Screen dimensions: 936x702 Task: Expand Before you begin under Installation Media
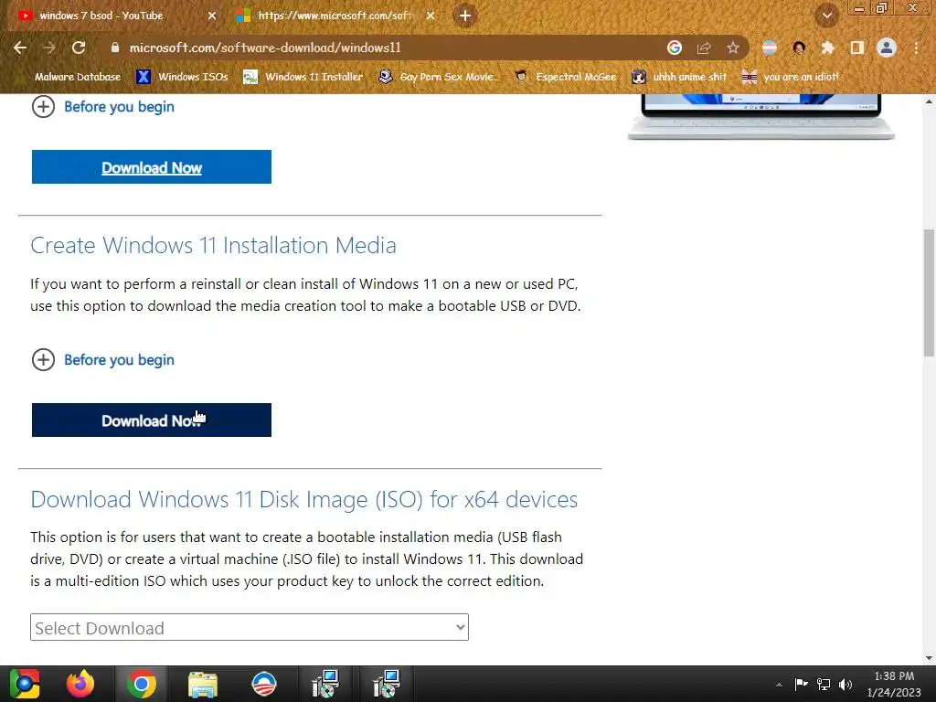tap(102, 360)
